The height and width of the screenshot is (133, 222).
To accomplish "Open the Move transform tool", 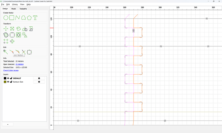I will [x=6, y=29].
